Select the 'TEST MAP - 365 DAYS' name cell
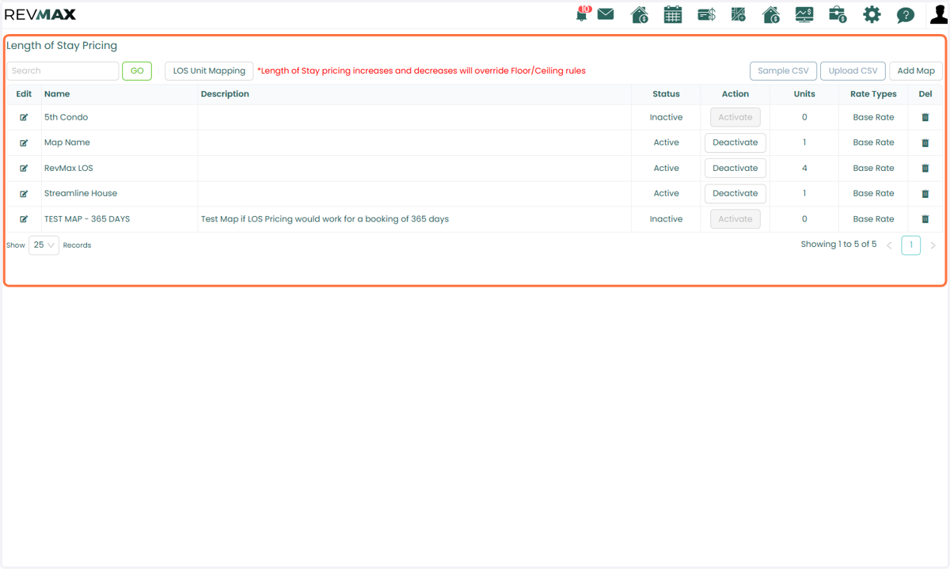Image resolution: width=950 pixels, height=569 pixels. (x=87, y=219)
